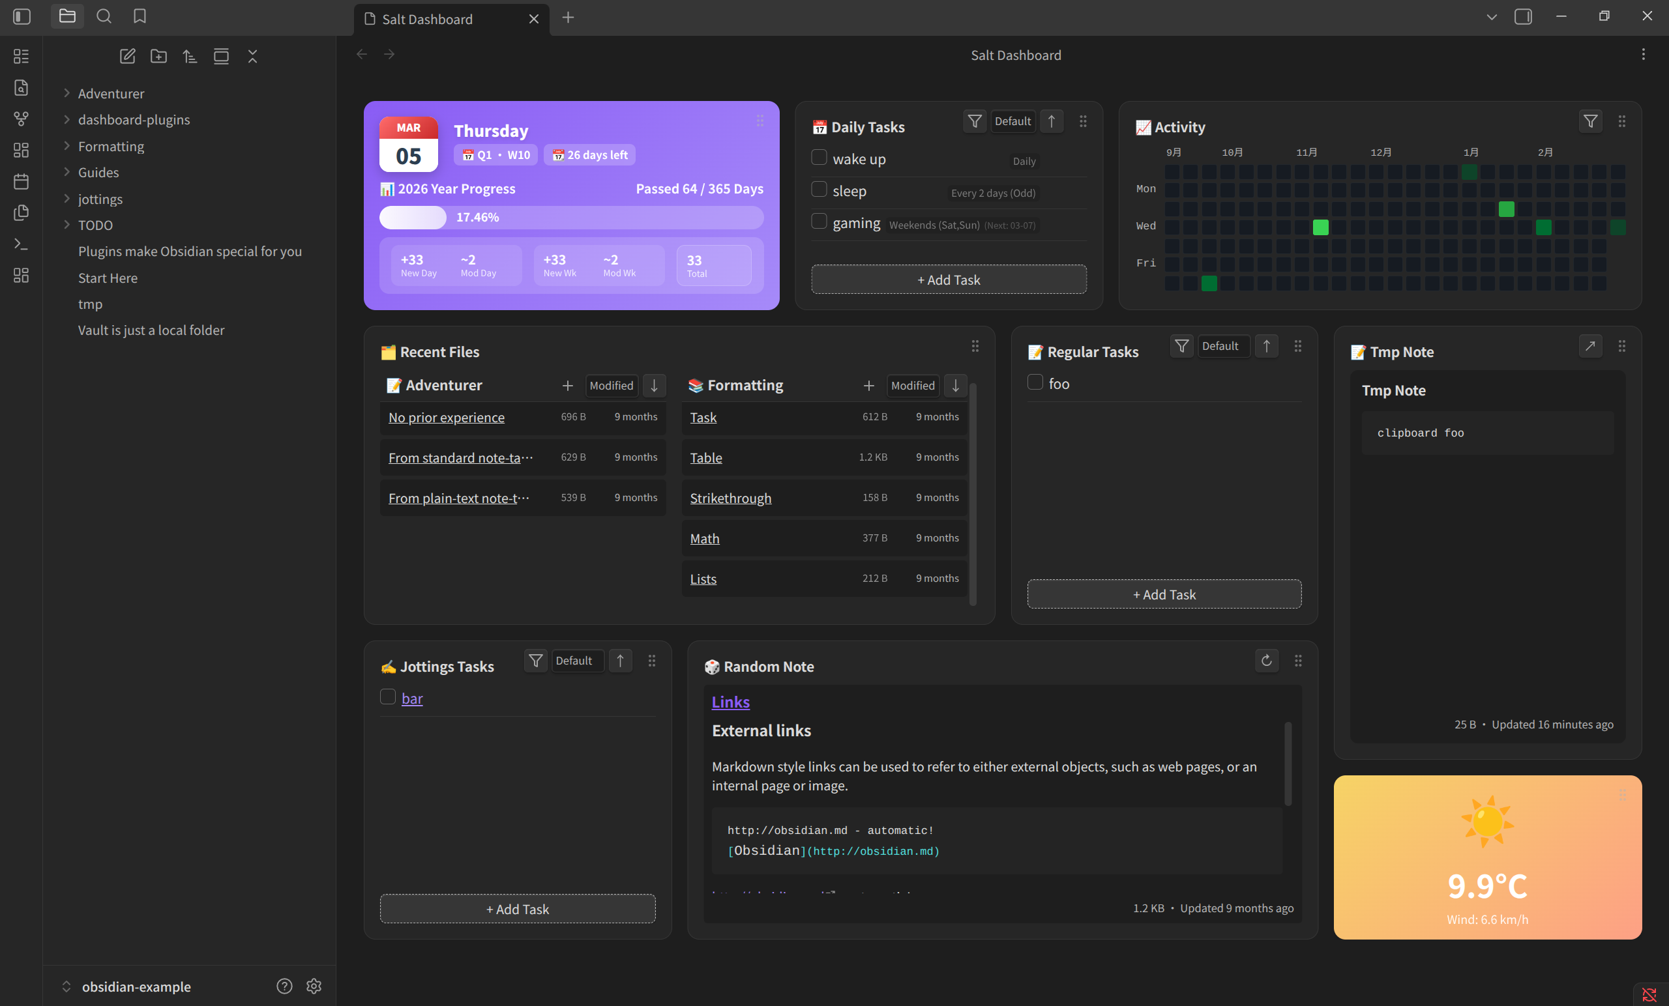The height and width of the screenshot is (1006, 1669).
Task: Open the Default filter dropdown in Daily Tasks
Action: click(x=1012, y=121)
